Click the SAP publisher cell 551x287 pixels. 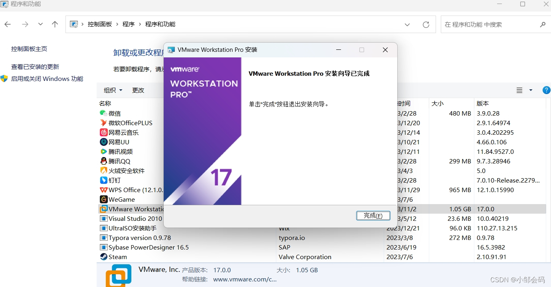point(284,247)
